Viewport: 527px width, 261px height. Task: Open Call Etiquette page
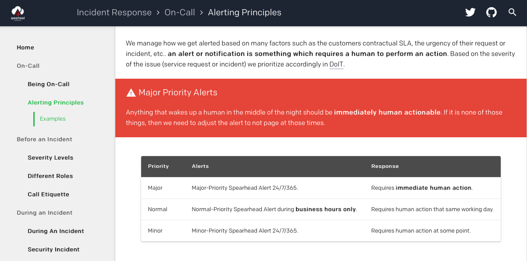[x=49, y=194]
